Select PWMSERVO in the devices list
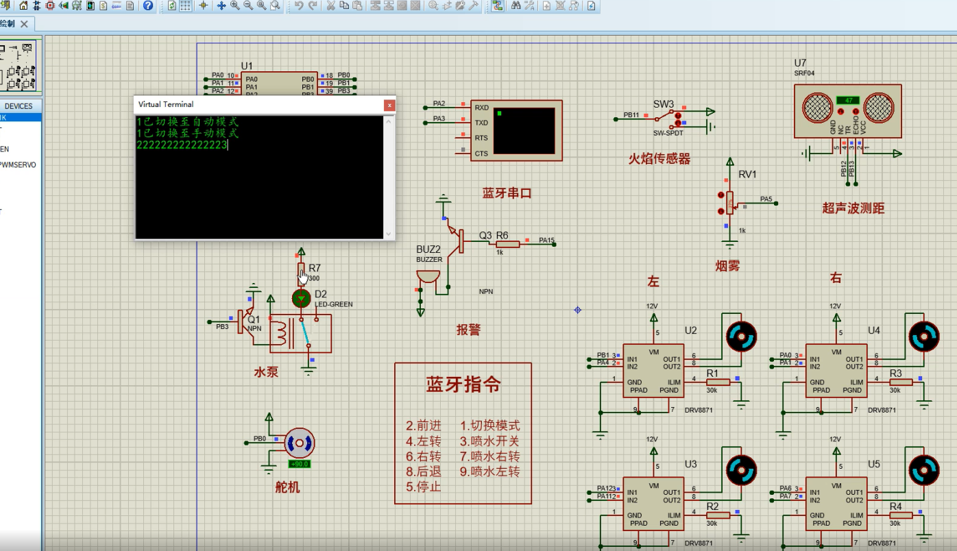957x551 pixels. pos(18,165)
